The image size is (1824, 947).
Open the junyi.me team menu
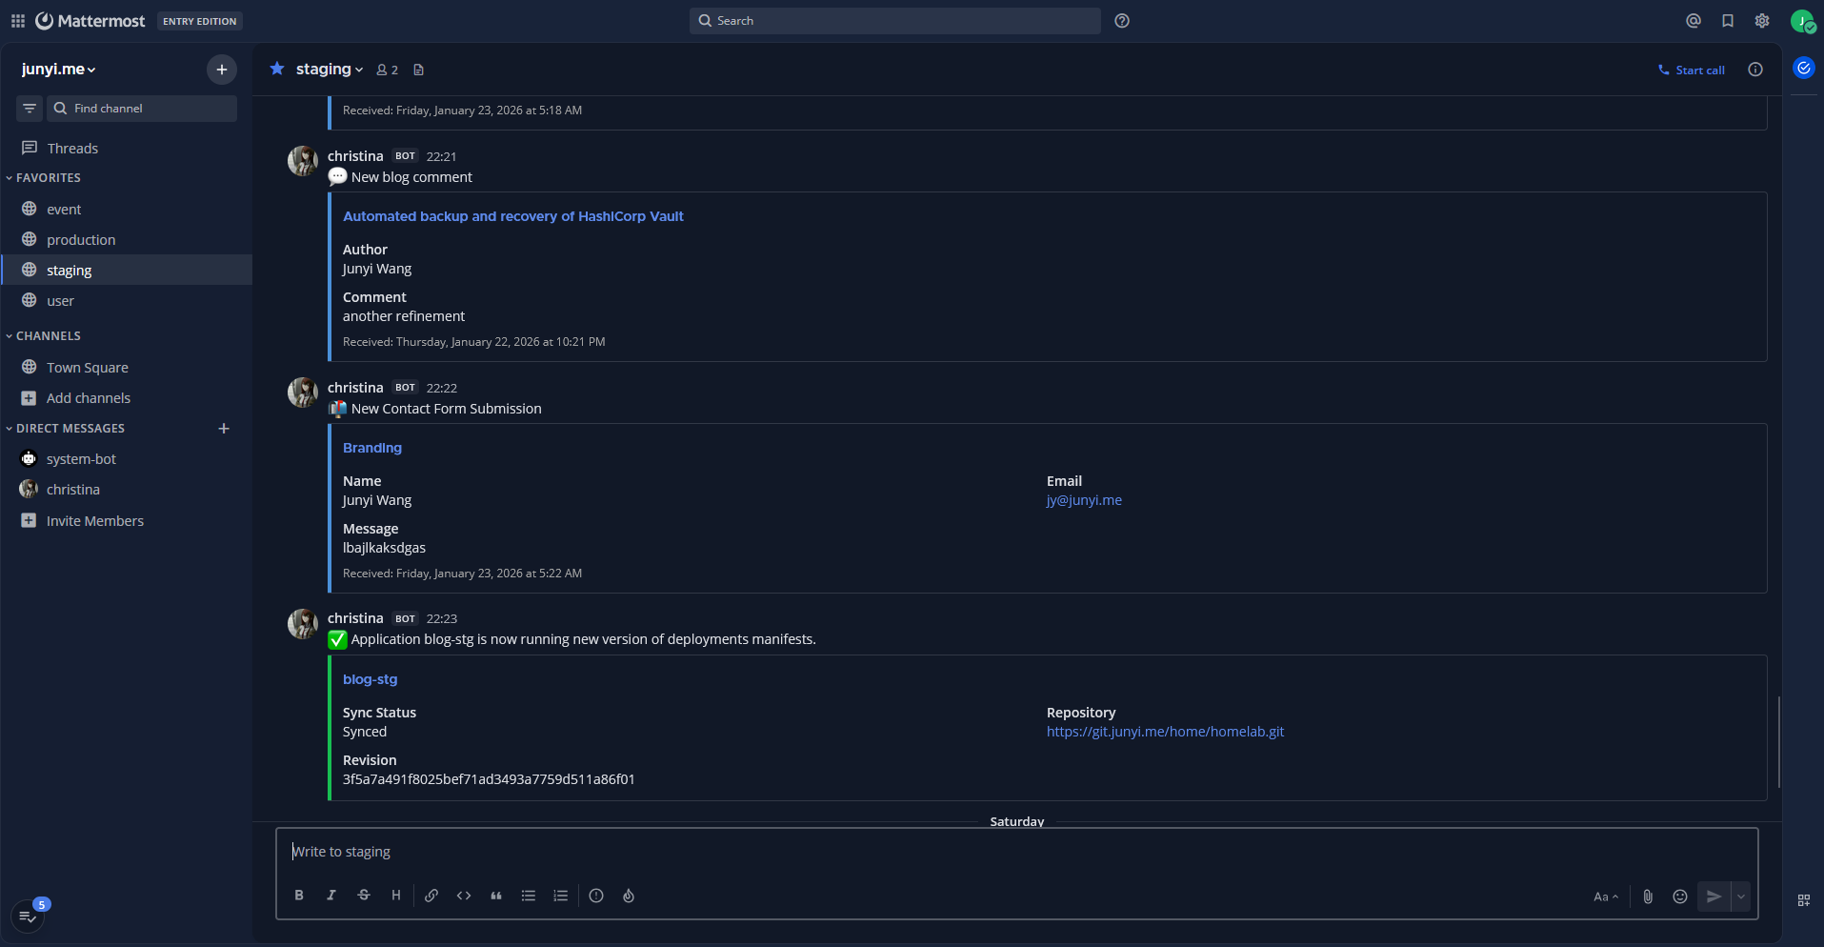point(59,70)
